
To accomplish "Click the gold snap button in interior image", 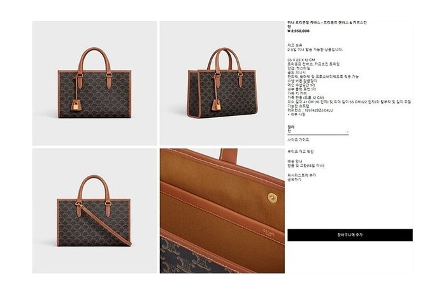I will click(x=273, y=198).
